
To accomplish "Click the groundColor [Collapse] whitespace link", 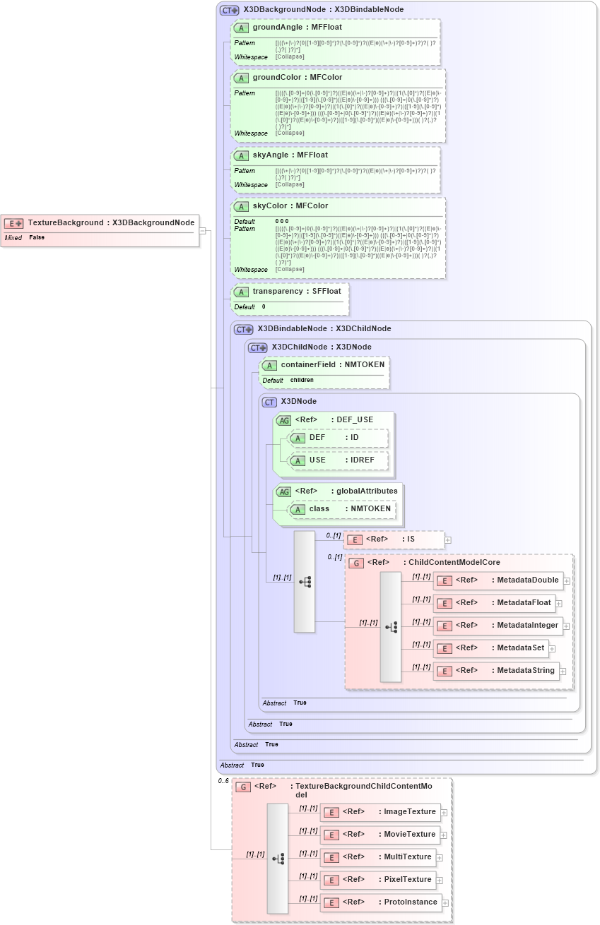I will 290,133.
